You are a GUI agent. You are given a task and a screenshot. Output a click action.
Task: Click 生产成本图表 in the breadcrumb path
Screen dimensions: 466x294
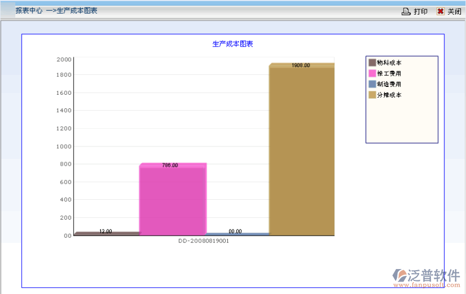(77, 11)
